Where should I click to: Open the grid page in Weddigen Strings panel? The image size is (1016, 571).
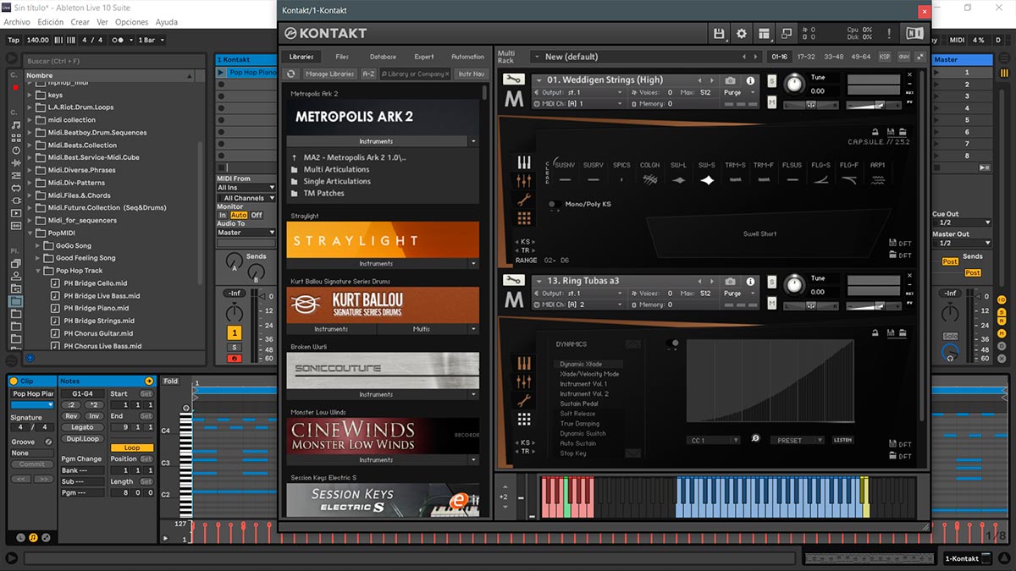tap(524, 218)
